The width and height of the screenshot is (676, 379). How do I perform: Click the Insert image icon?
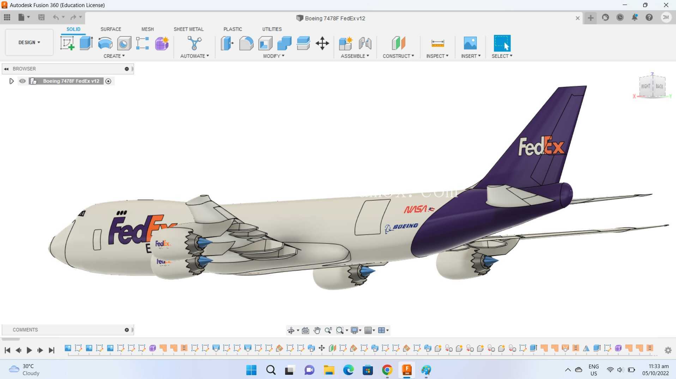point(470,43)
